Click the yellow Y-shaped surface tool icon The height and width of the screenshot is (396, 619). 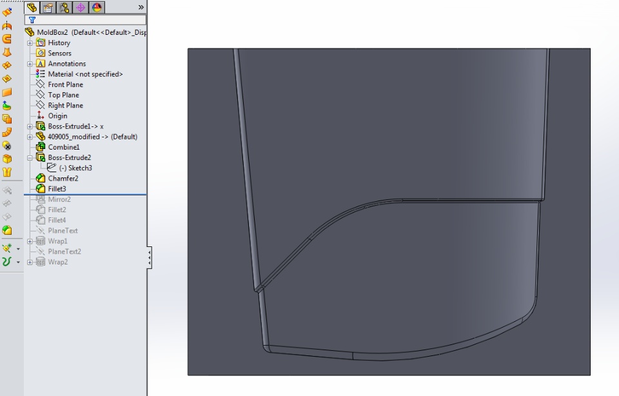pyautogui.click(x=7, y=172)
